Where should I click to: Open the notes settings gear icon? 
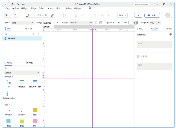coord(171,34)
